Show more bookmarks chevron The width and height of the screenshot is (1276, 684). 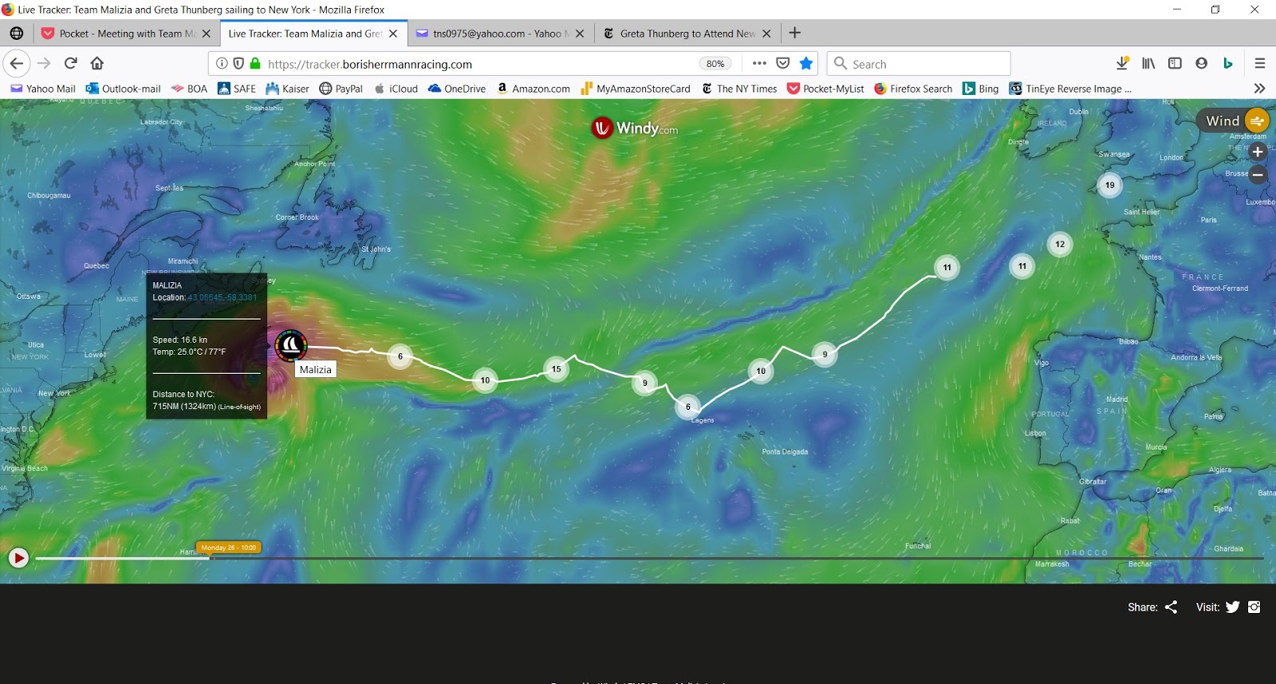click(x=1259, y=88)
